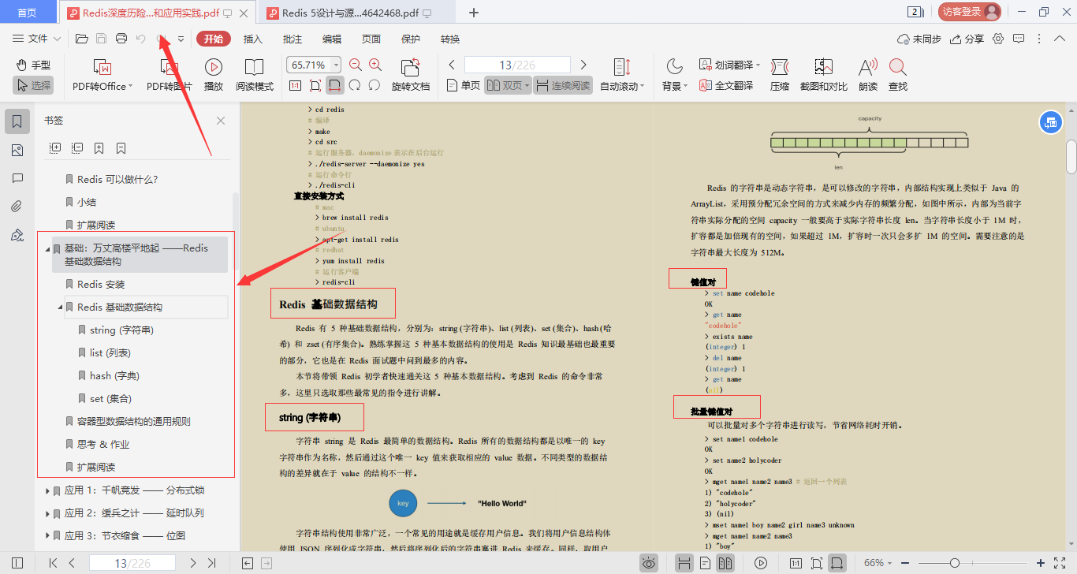The height and width of the screenshot is (574, 1077).
Task: Toggle 连续阅读 continuous reading
Action: point(563,85)
